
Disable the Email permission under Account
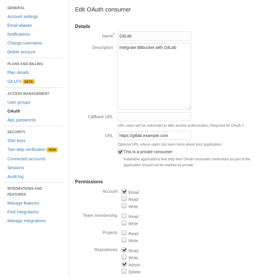click(x=124, y=191)
